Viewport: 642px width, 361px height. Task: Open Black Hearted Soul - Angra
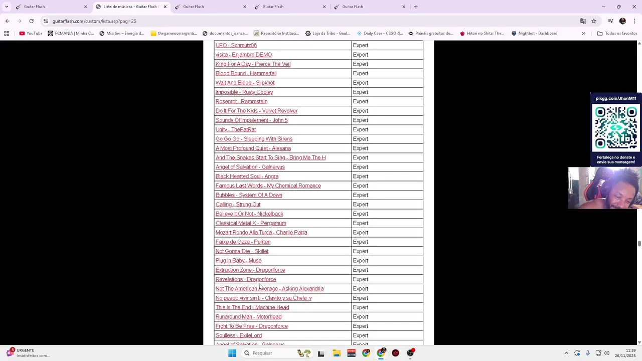247,176
